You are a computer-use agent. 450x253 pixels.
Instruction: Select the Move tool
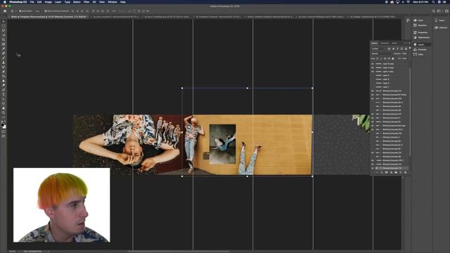tap(4, 21)
